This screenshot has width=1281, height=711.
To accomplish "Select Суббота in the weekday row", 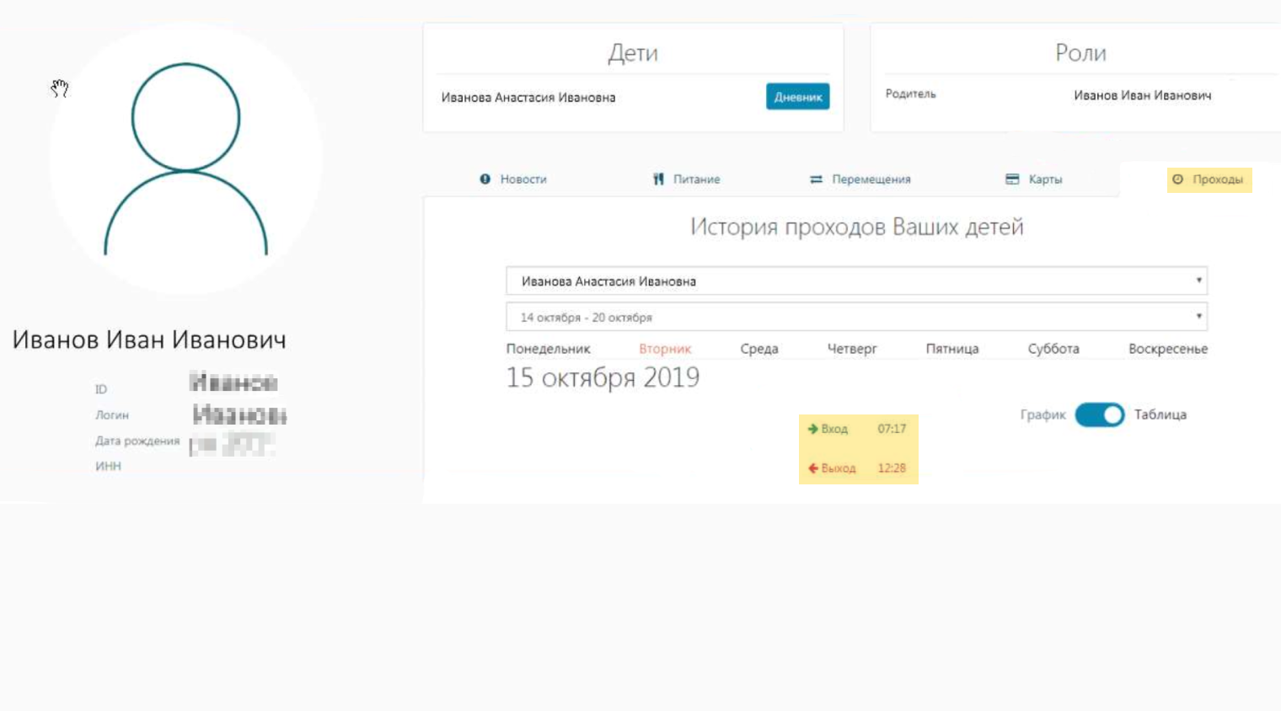I will (x=1053, y=349).
